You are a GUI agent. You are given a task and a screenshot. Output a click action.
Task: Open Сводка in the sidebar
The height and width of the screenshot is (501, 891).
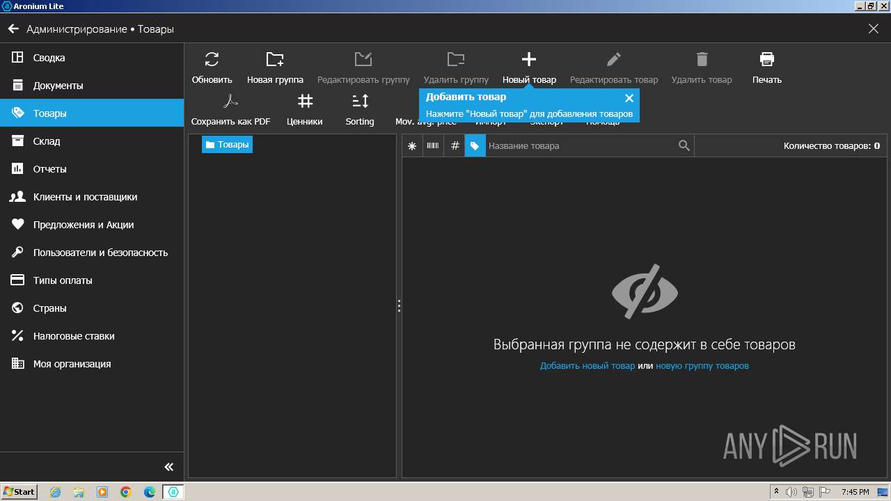click(x=92, y=58)
